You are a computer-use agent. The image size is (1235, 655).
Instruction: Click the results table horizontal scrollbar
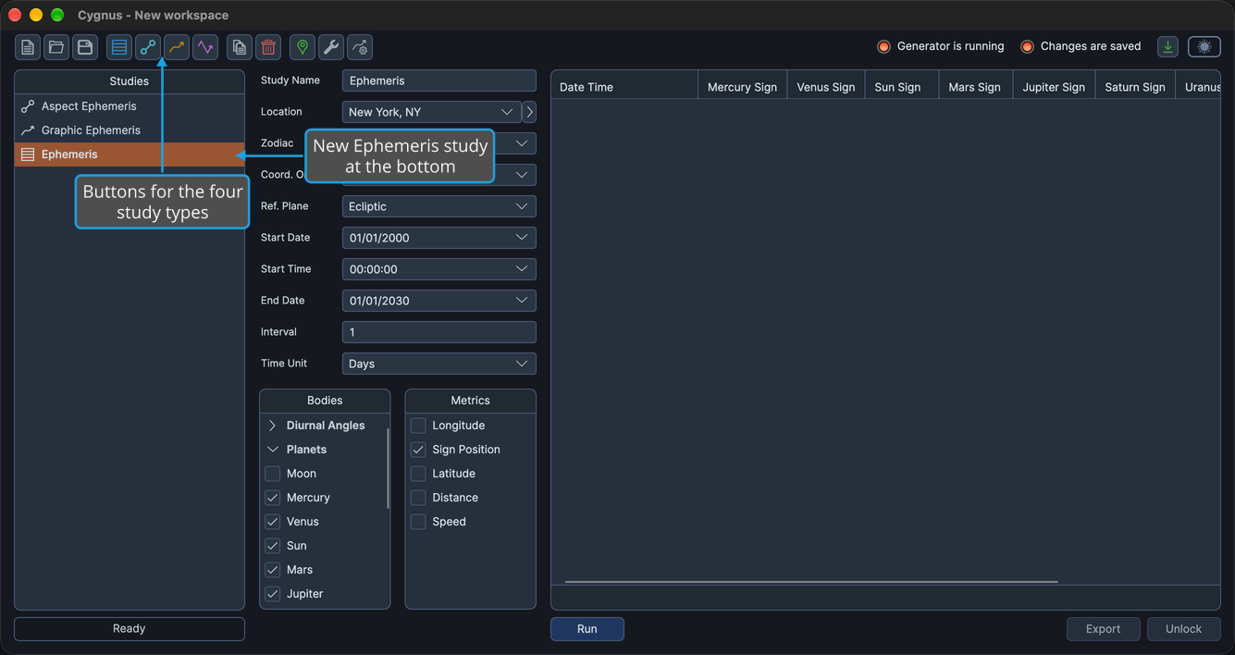[x=811, y=582]
